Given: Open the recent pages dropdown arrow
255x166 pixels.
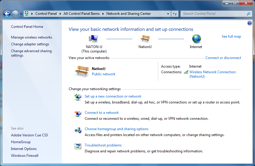Looking at the screenshot, I should coord(21,14).
